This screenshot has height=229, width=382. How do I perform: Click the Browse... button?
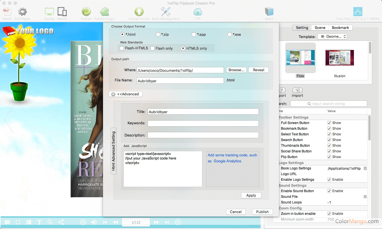click(x=236, y=70)
